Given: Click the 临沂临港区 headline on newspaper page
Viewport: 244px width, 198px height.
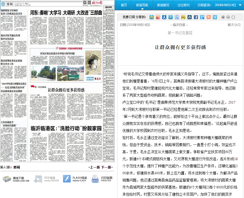Looking at the screenshot, I should tap(66, 128).
